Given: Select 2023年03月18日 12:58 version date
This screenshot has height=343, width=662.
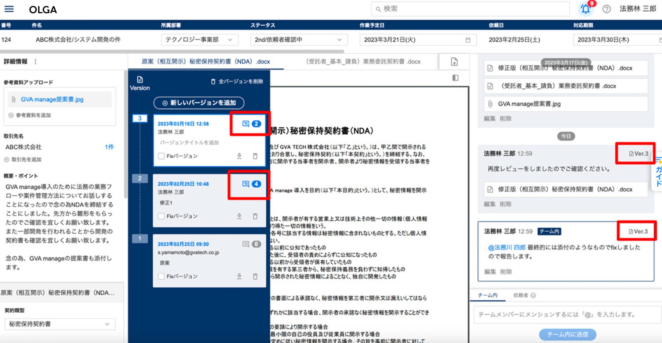Looking at the screenshot, I should [183, 124].
